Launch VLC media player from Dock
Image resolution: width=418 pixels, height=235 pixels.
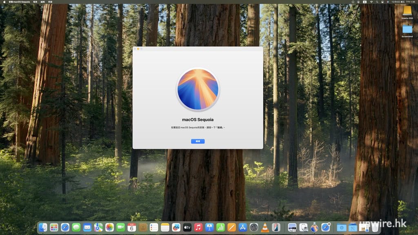point(265,227)
